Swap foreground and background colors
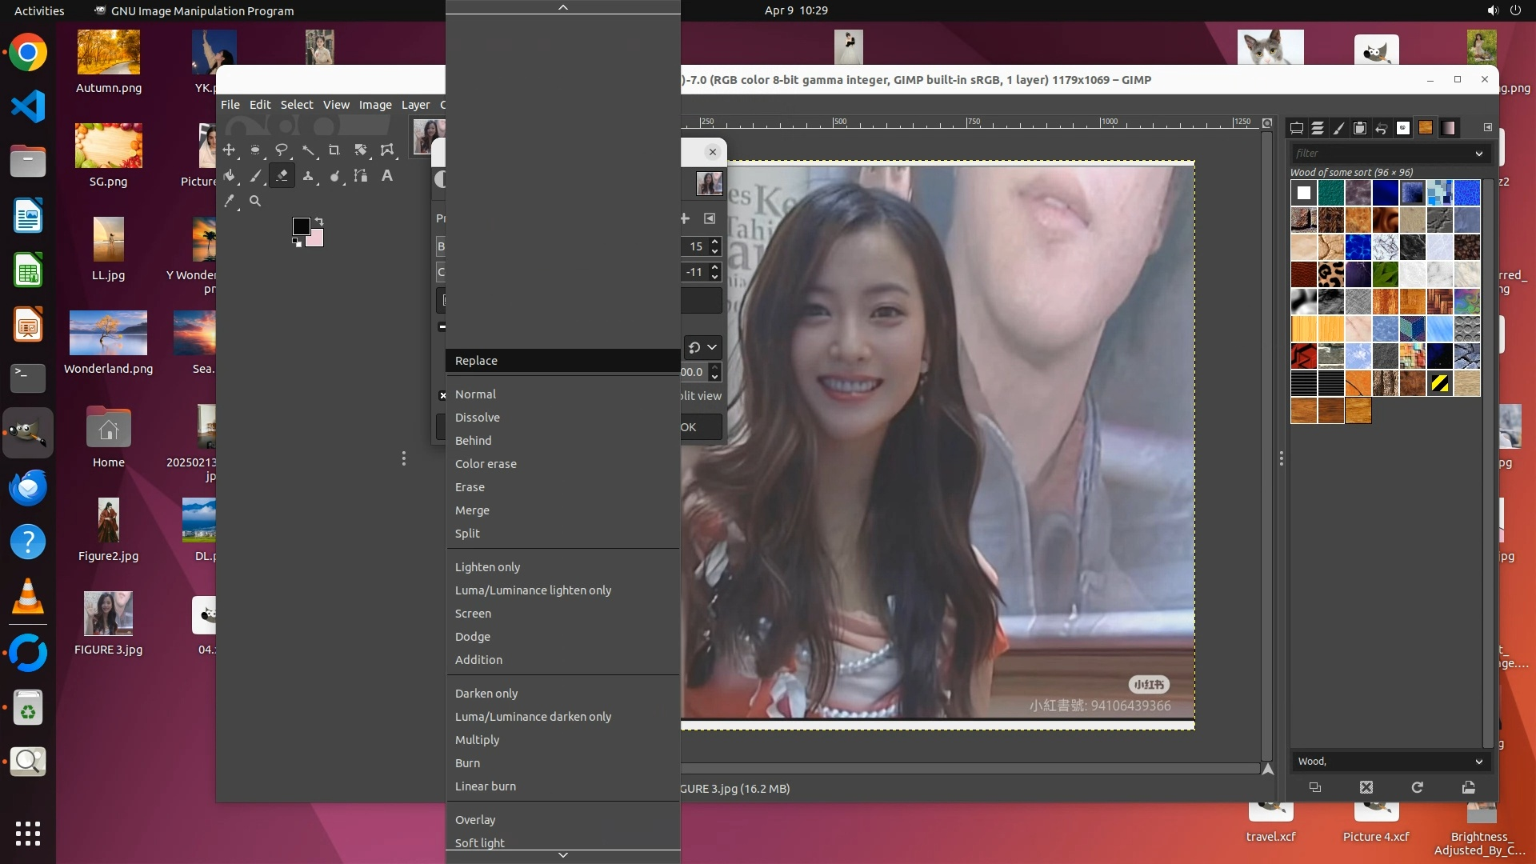Viewport: 1536px width, 864px height. click(319, 221)
